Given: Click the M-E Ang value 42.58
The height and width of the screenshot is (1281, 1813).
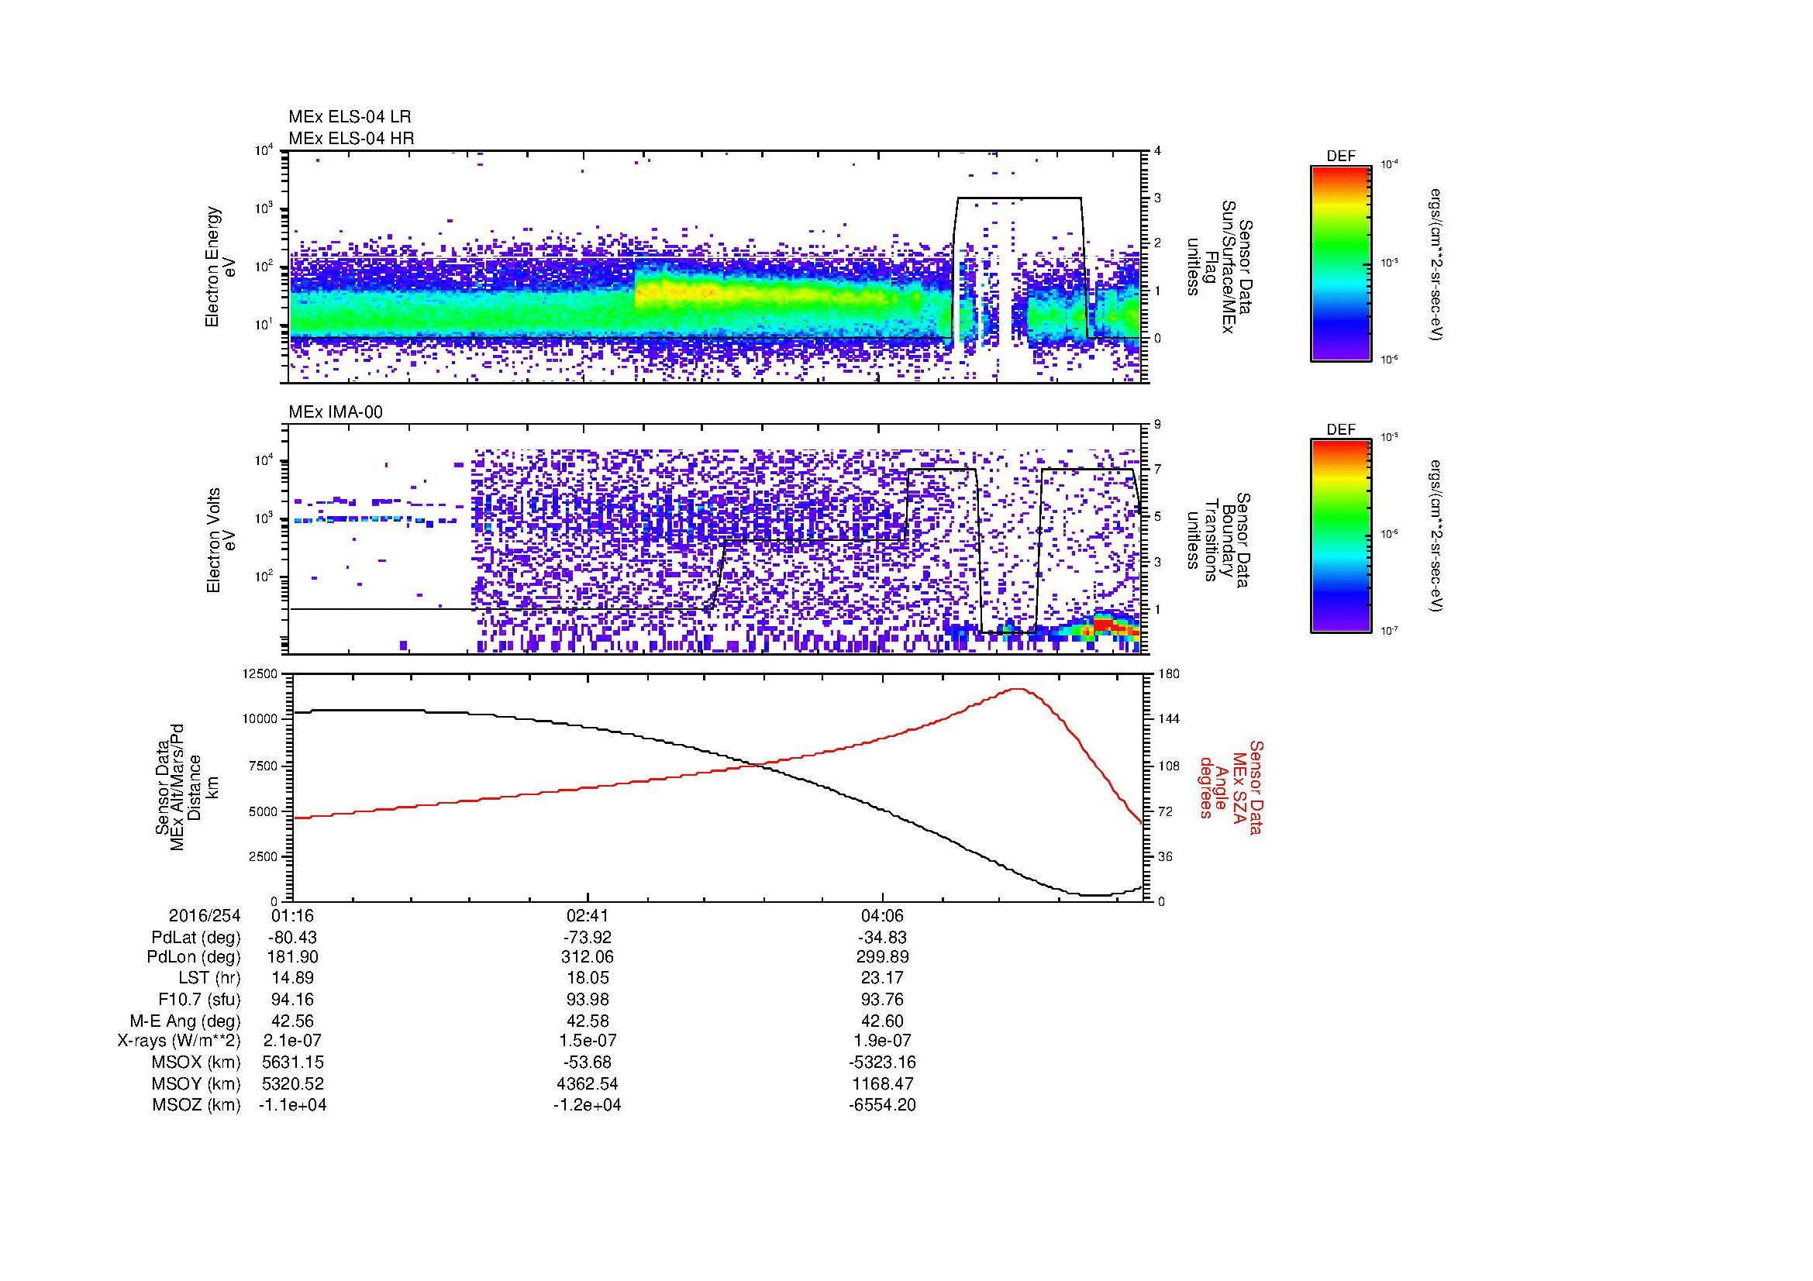Looking at the screenshot, I should 587,1021.
